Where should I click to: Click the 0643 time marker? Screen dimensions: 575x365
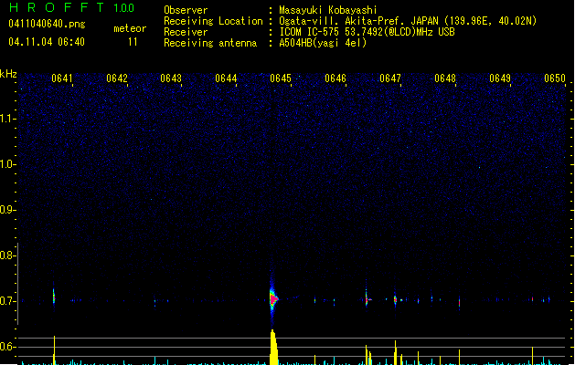coord(171,78)
